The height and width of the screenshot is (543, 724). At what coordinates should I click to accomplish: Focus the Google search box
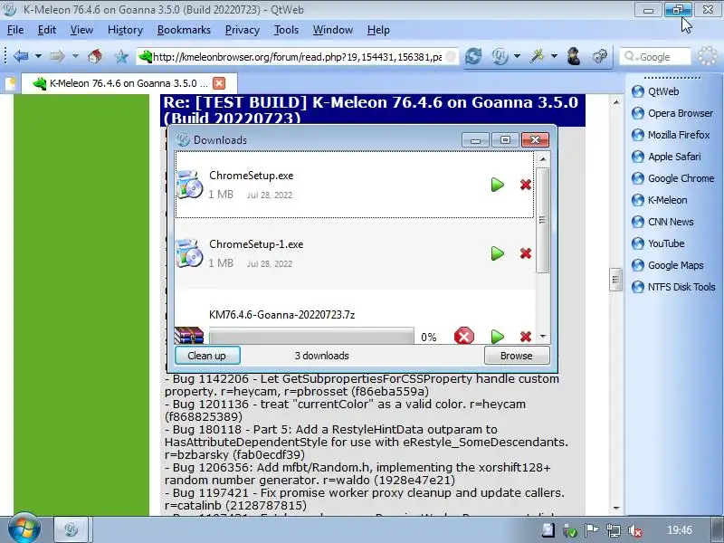pos(654,57)
